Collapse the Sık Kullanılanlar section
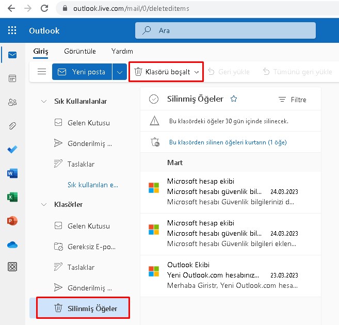 43,101
